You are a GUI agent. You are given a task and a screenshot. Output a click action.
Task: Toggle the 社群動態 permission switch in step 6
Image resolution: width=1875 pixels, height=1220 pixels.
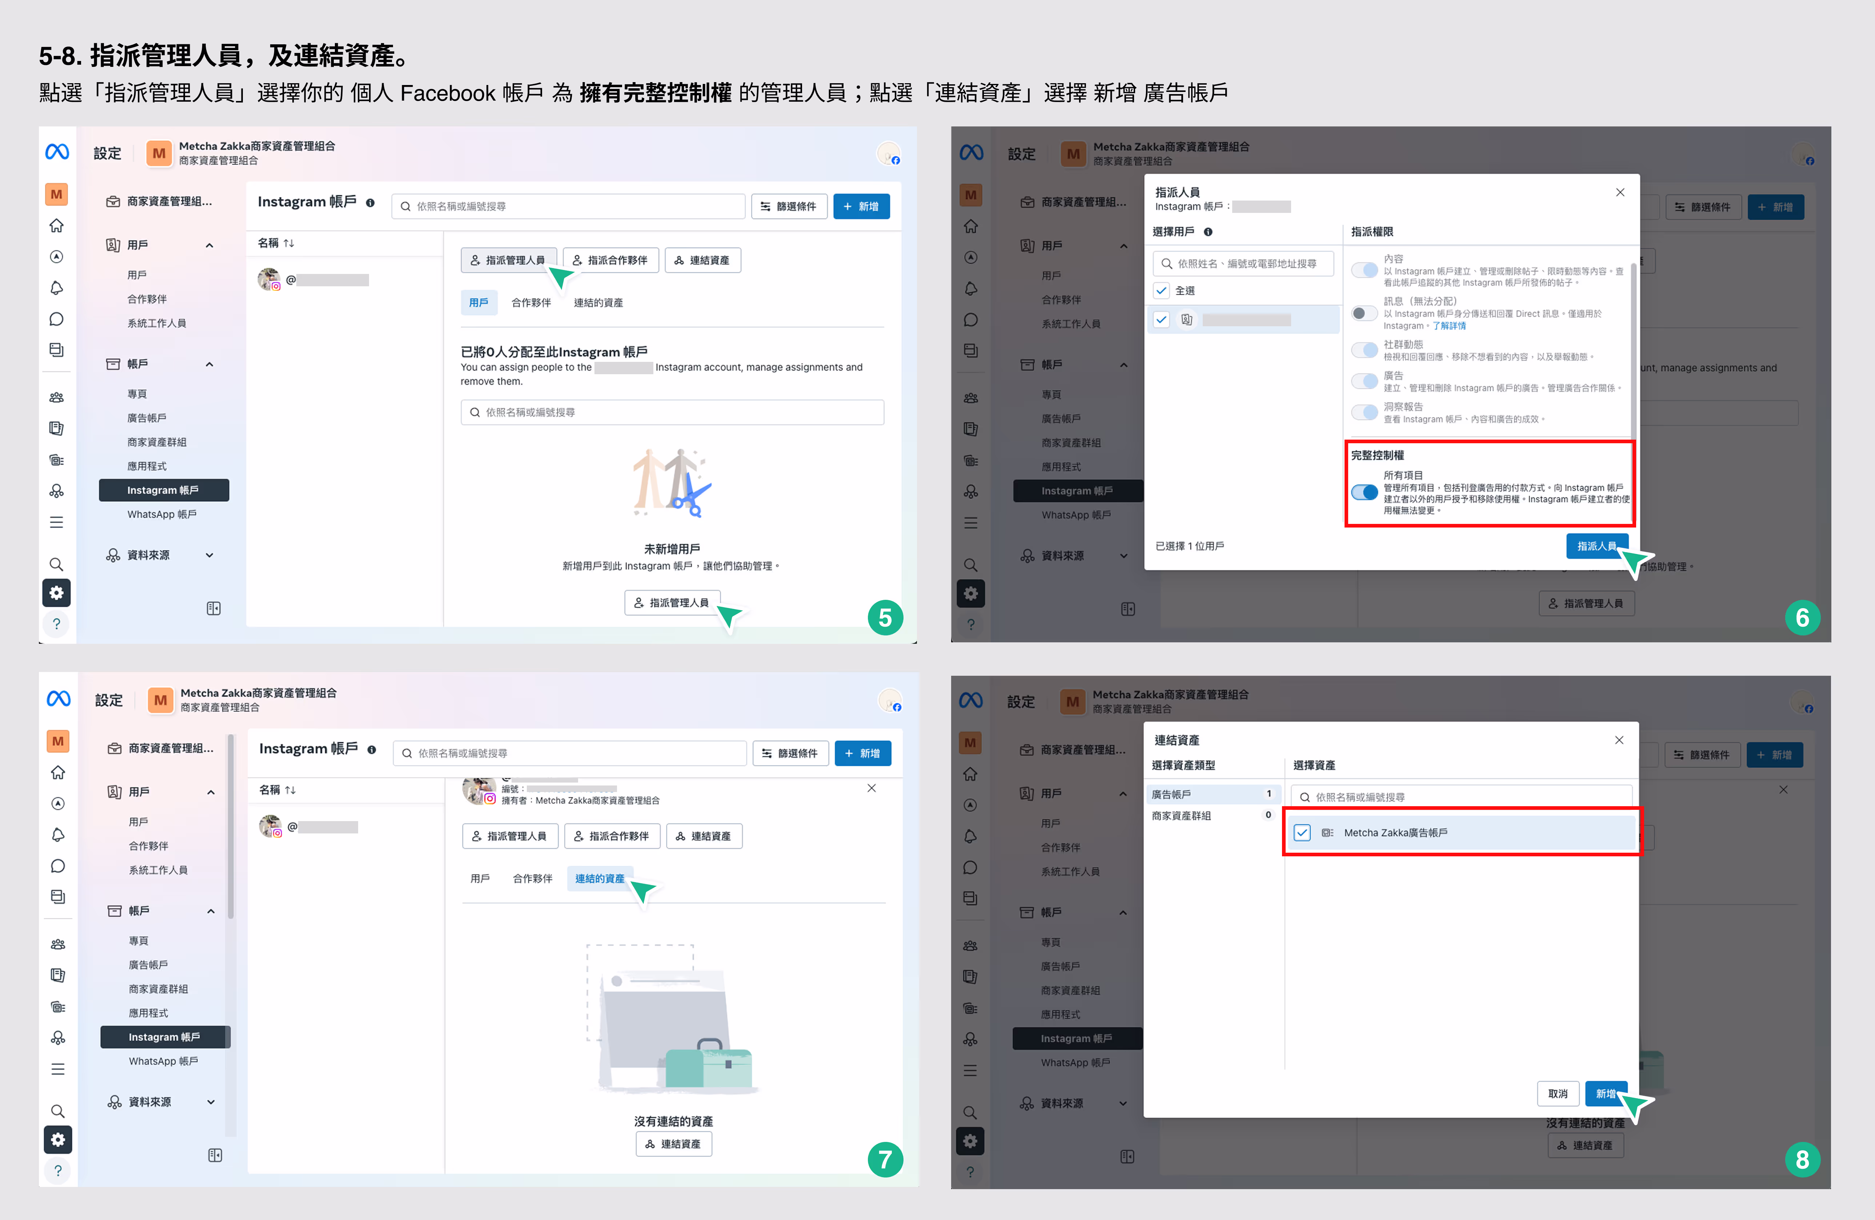(1365, 350)
